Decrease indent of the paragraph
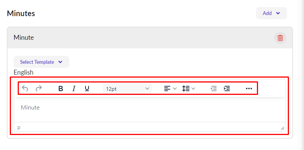304x150 pixels. [x=214, y=88]
